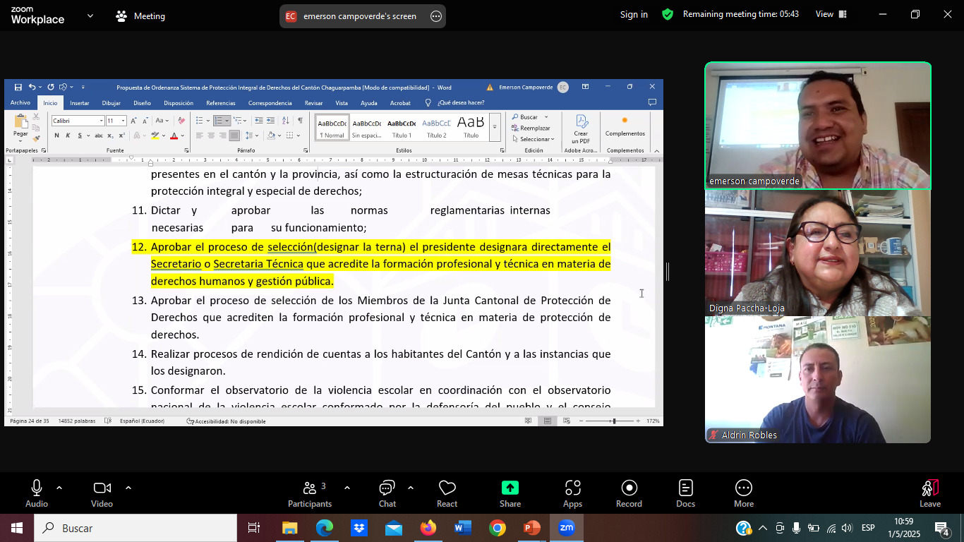Open Zoom Participants panel
The width and height of the screenshot is (964, 542).
(x=310, y=494)
